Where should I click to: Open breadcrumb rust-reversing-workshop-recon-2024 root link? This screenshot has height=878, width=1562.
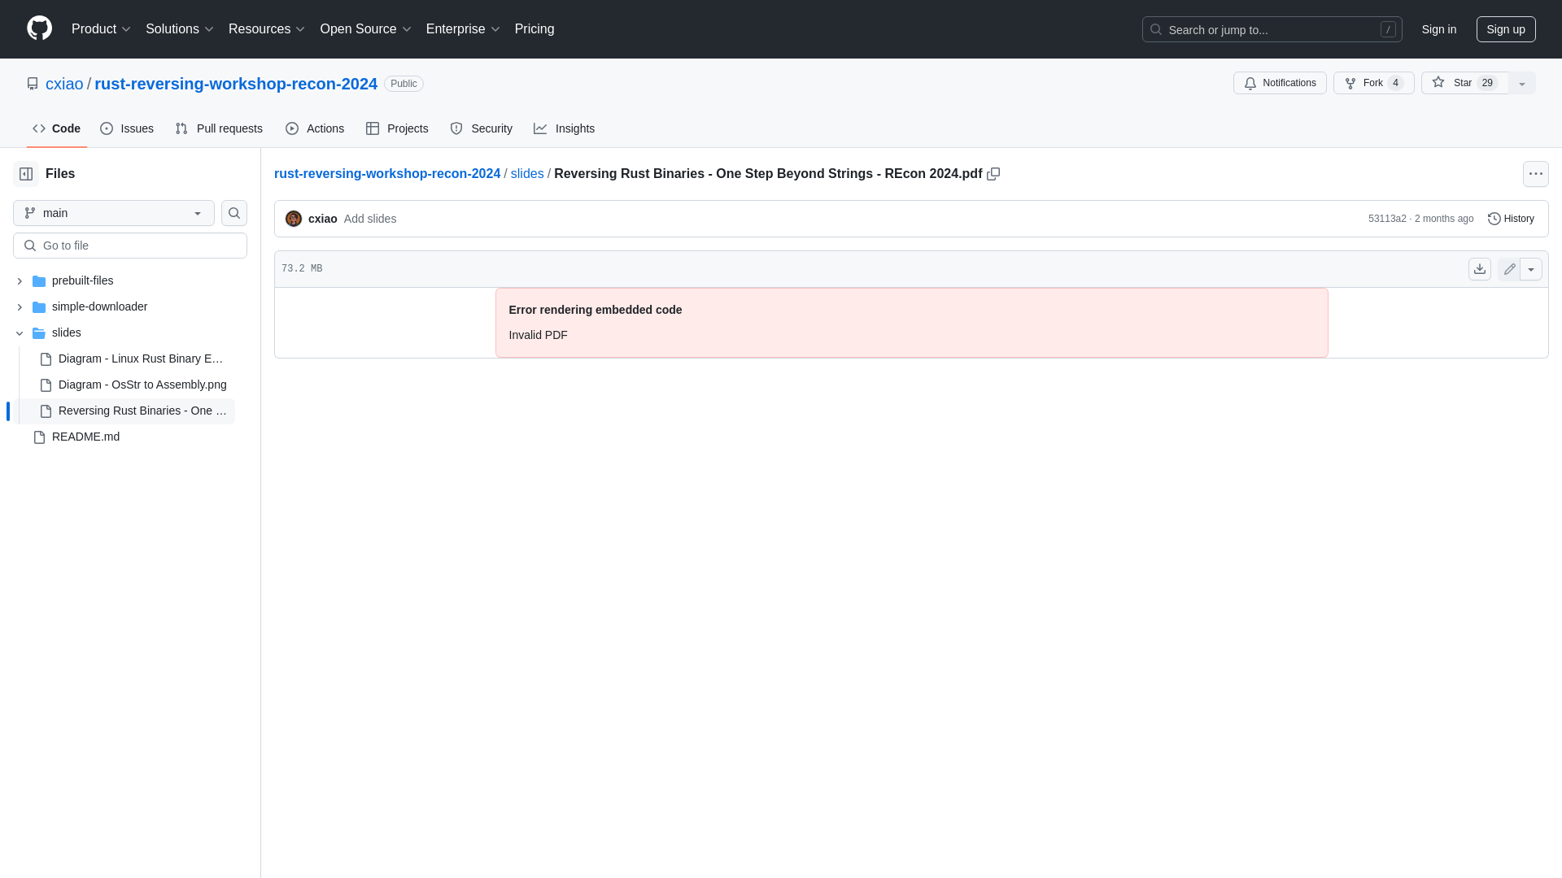coord(387,174)
